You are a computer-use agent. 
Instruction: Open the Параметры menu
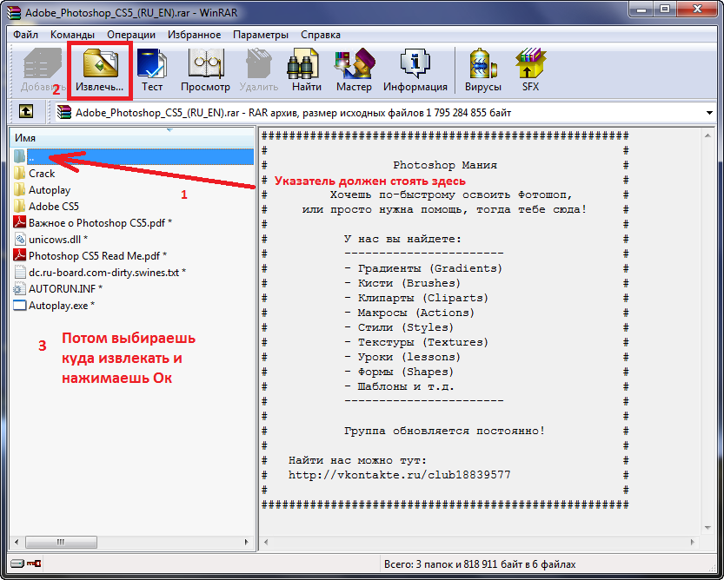tap(261, 35)
